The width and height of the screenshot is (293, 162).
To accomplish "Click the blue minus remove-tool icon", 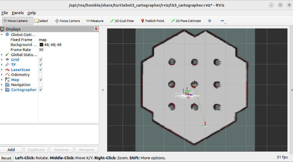I will coord(222,21).
